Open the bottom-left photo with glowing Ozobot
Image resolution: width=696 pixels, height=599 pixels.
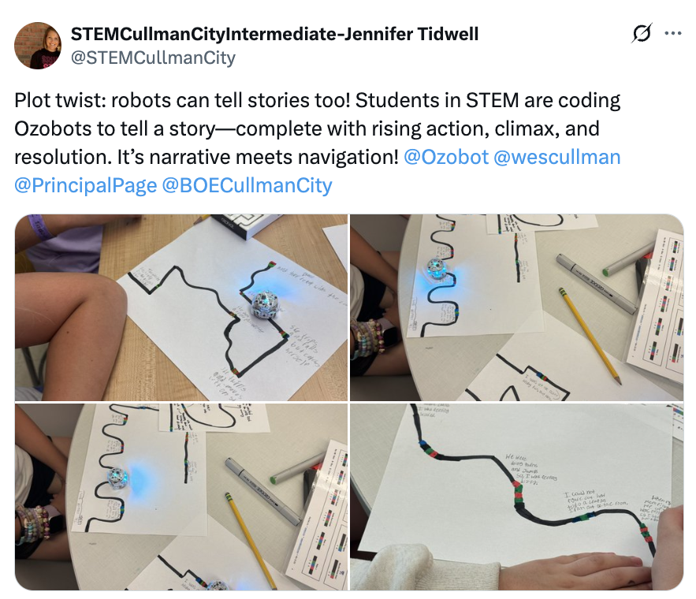(x=181, y=497)
